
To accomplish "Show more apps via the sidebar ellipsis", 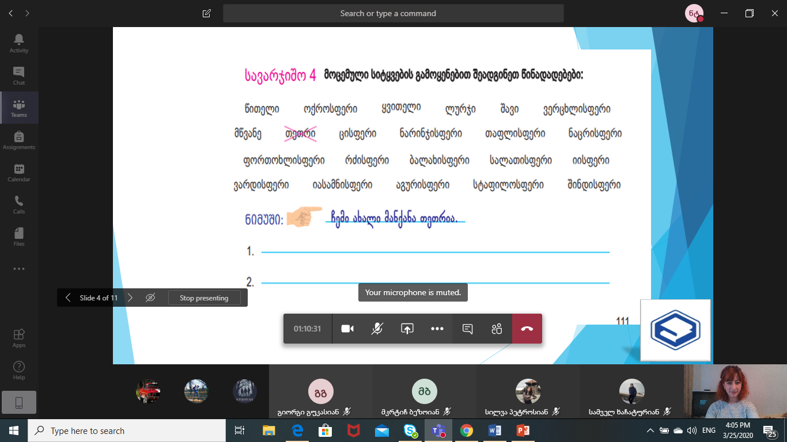I will tap(19, 269).
